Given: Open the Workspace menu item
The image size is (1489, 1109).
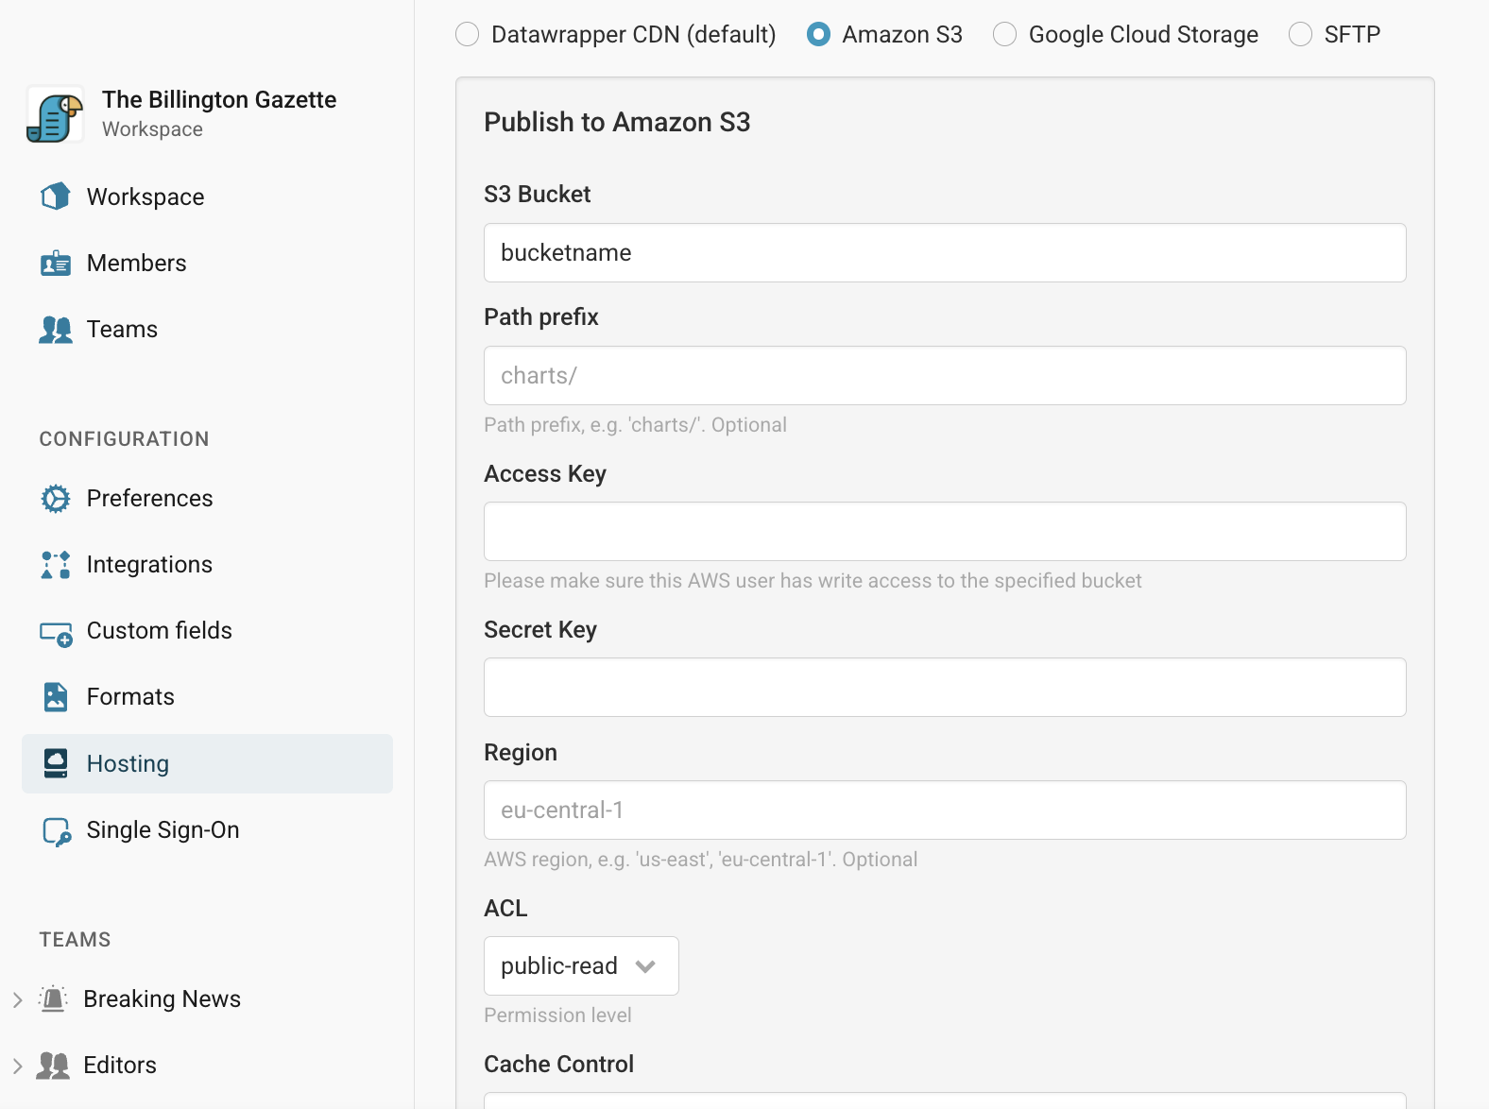Looking at the screenshot, I should pos(207,196).
